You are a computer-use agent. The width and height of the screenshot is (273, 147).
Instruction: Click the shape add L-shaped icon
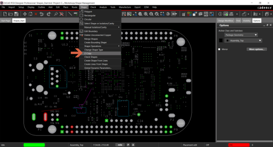(244, 14)
